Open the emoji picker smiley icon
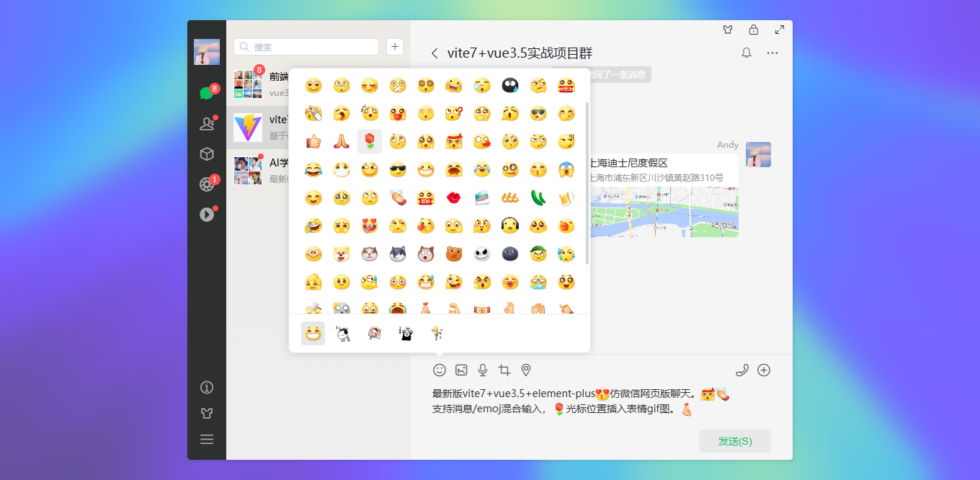980x480 pixels. tap(440, 370)
